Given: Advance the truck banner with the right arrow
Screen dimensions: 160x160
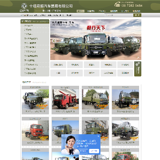Looking at the screenshot, I should [138, 41].
